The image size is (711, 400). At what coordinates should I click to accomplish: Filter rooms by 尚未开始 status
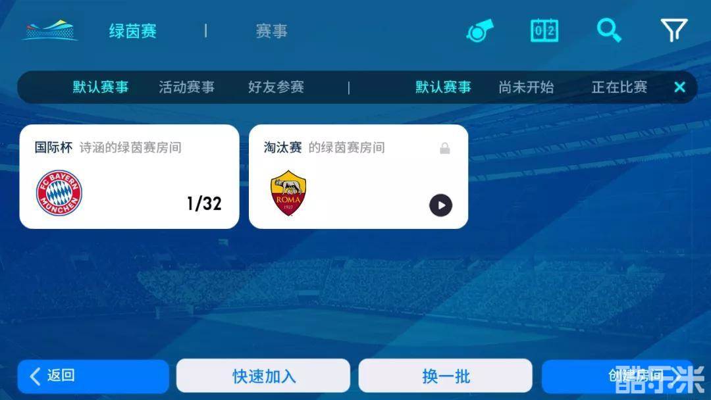[x=526, y=87]
